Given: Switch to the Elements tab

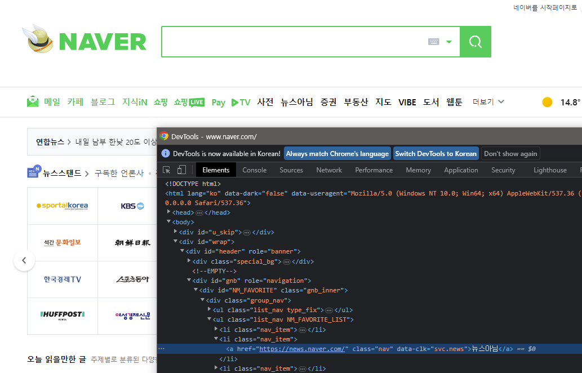Looking at the screenshot, I should 216,170.
